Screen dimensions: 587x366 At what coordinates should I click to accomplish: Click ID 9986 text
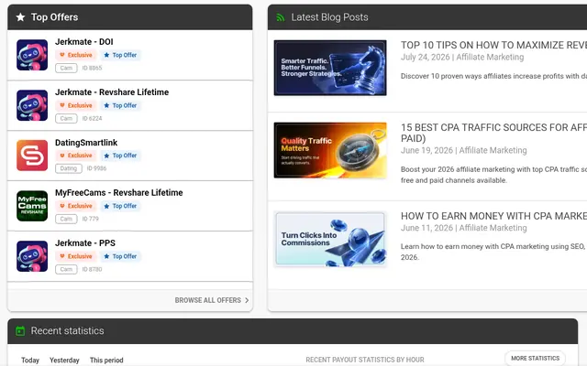click(96, 168)
